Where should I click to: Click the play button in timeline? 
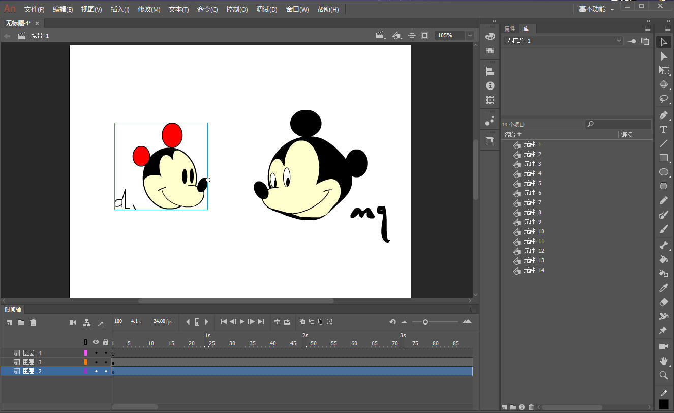(x=242, y=322)
